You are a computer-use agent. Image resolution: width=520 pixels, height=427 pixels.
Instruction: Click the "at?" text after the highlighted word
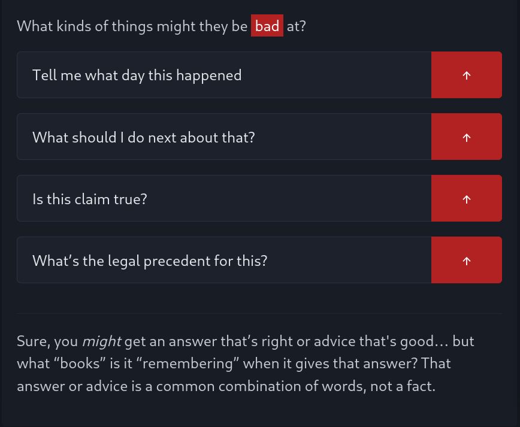[x=296, y=26]
